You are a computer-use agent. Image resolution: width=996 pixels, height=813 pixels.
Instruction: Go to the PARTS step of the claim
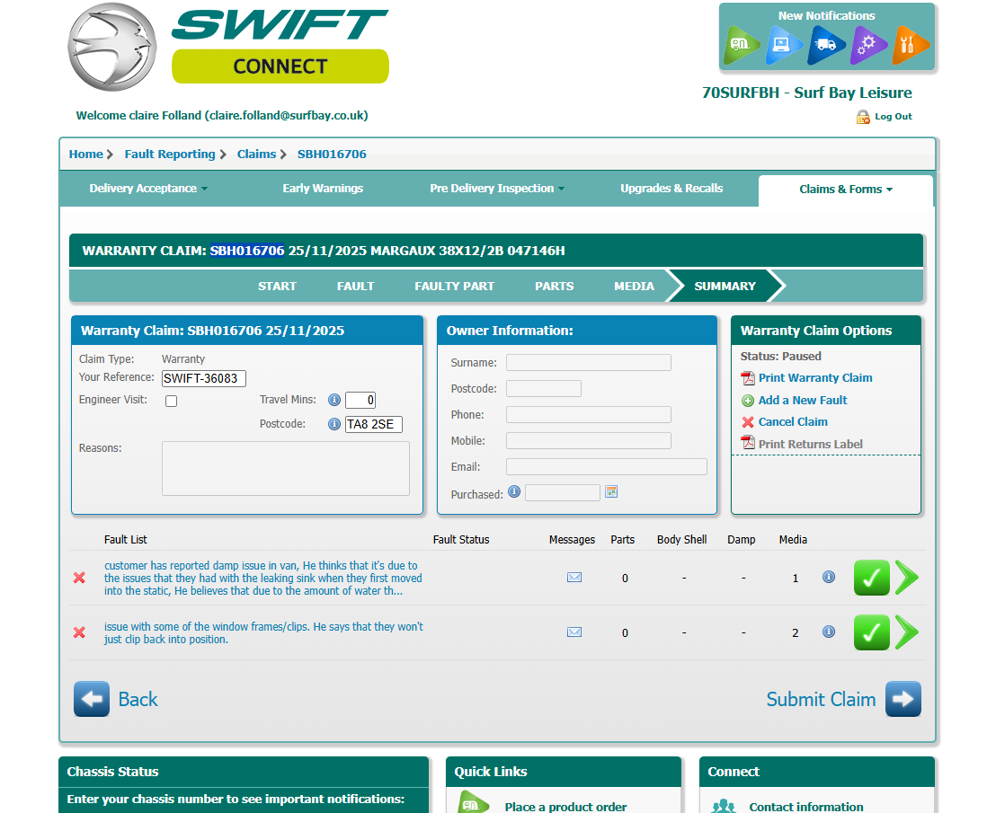click(x=554, y=287)
